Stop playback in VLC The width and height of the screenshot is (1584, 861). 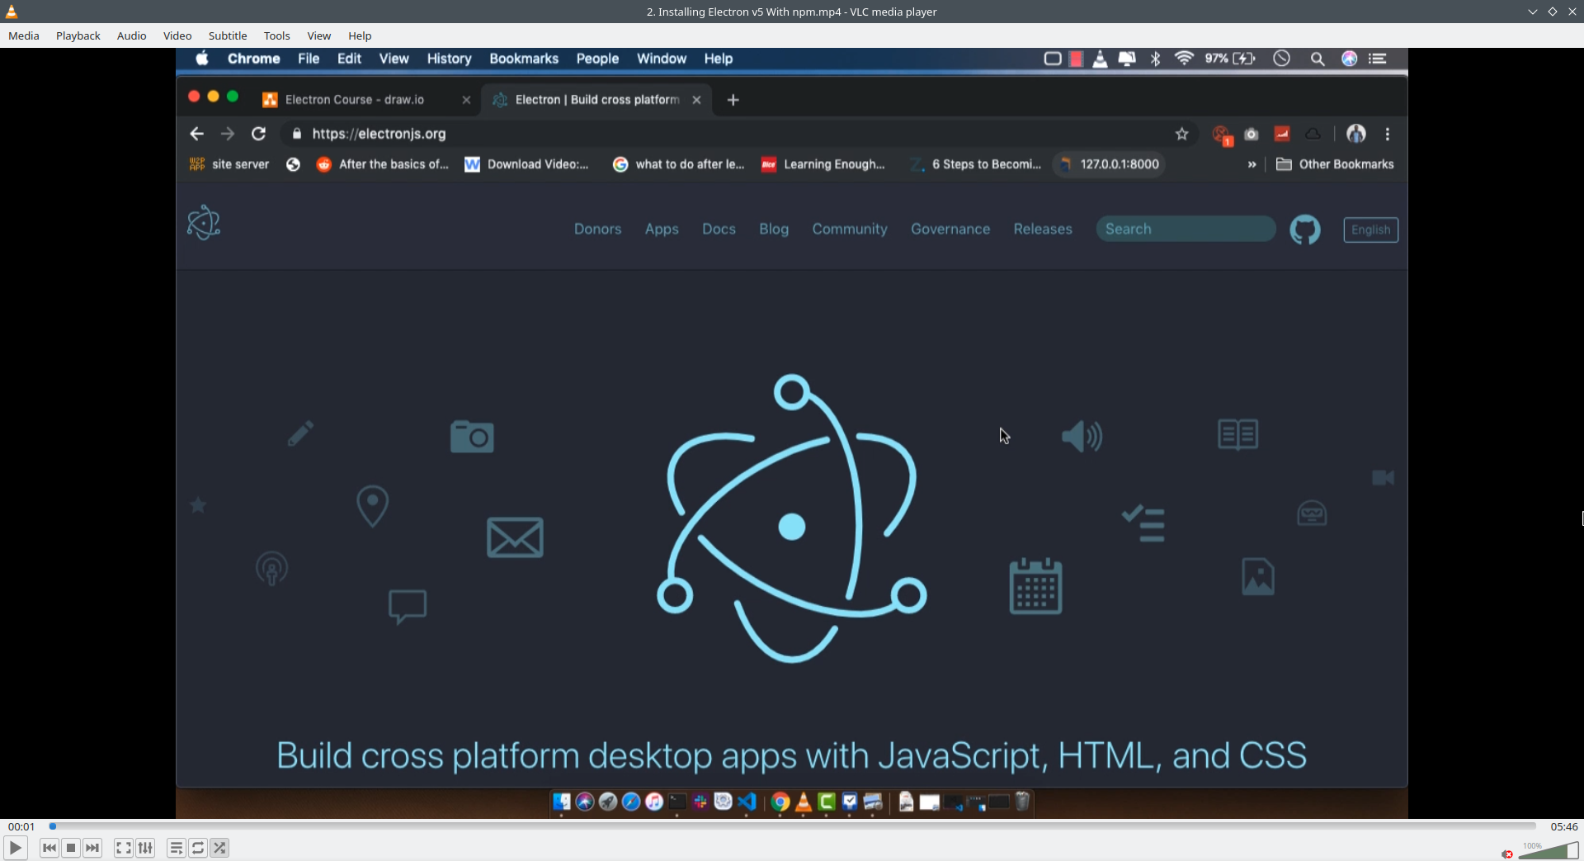(71, 848)
